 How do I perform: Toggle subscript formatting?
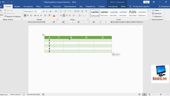coord(38,15)
